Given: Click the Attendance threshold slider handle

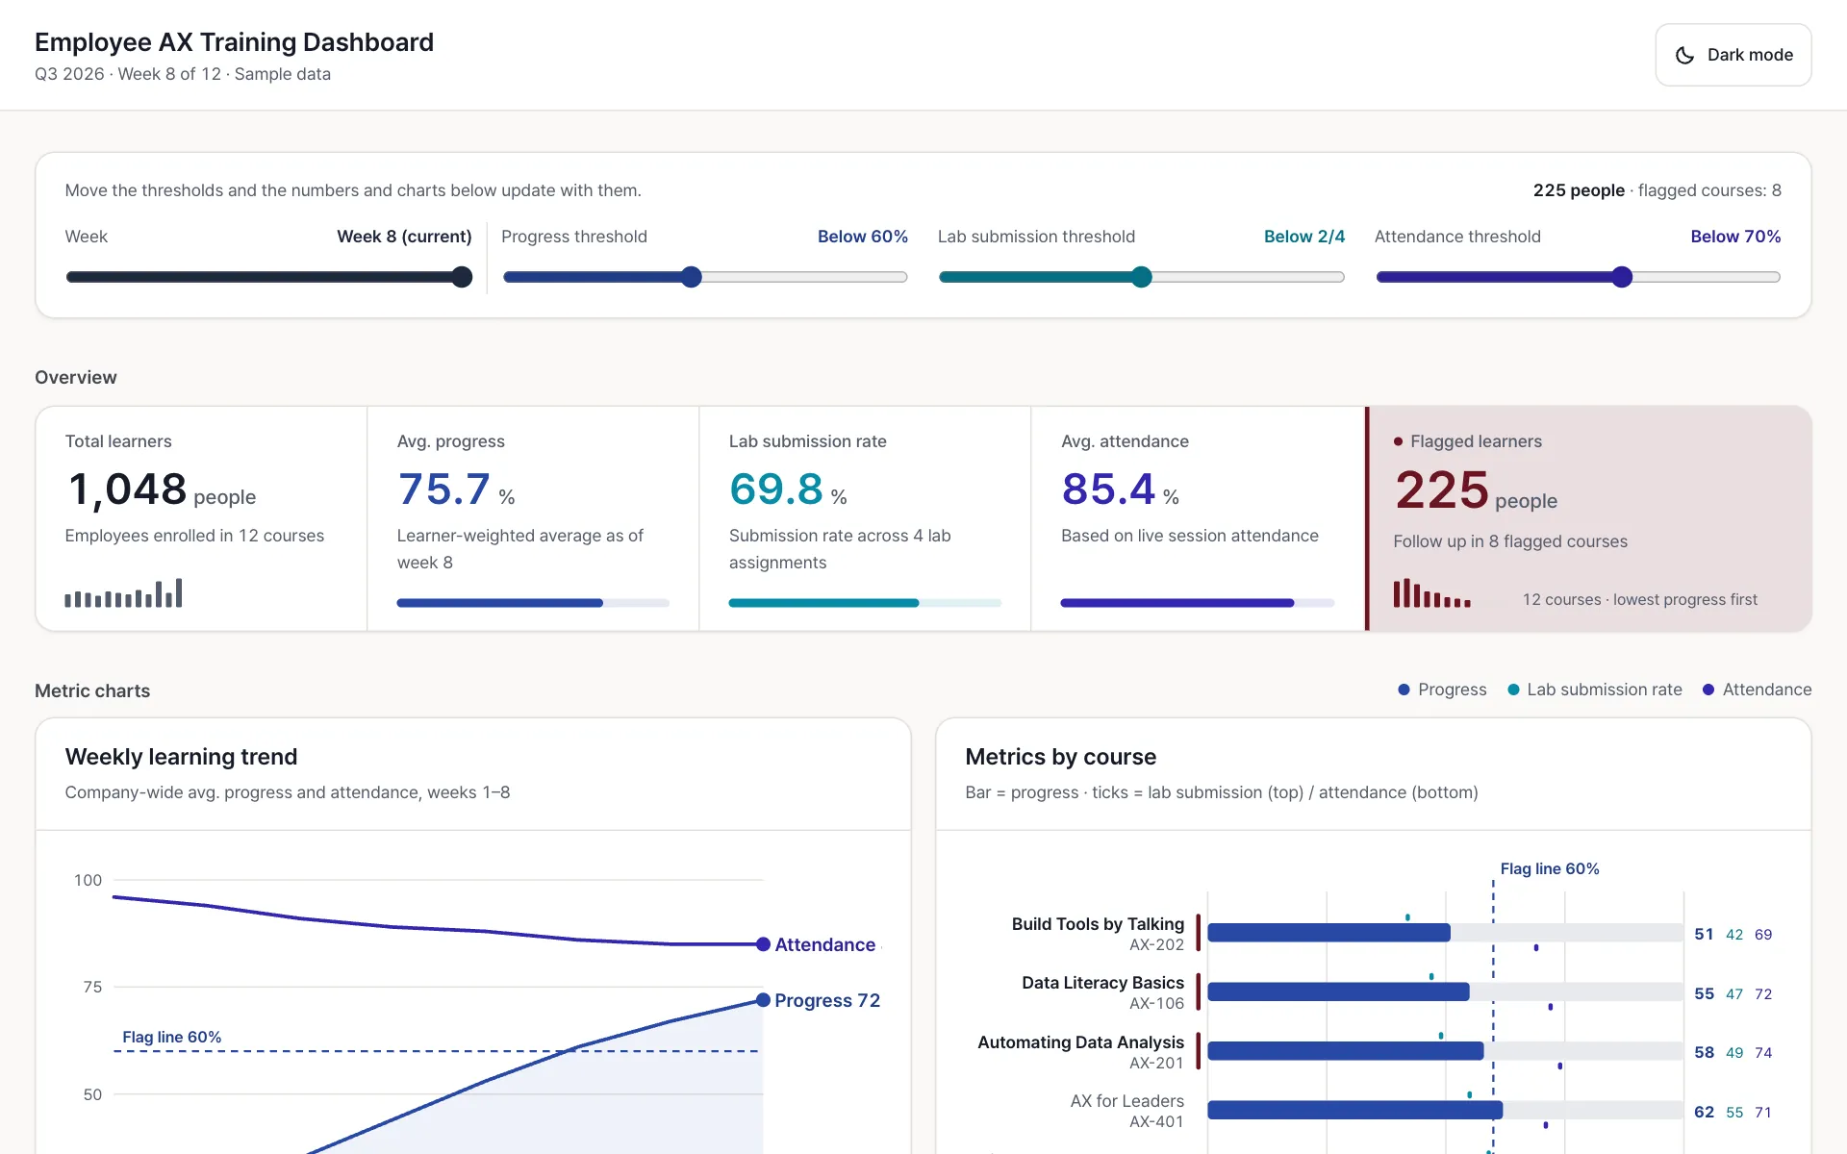Looking at the screenshot, I should pos(1622,277).
